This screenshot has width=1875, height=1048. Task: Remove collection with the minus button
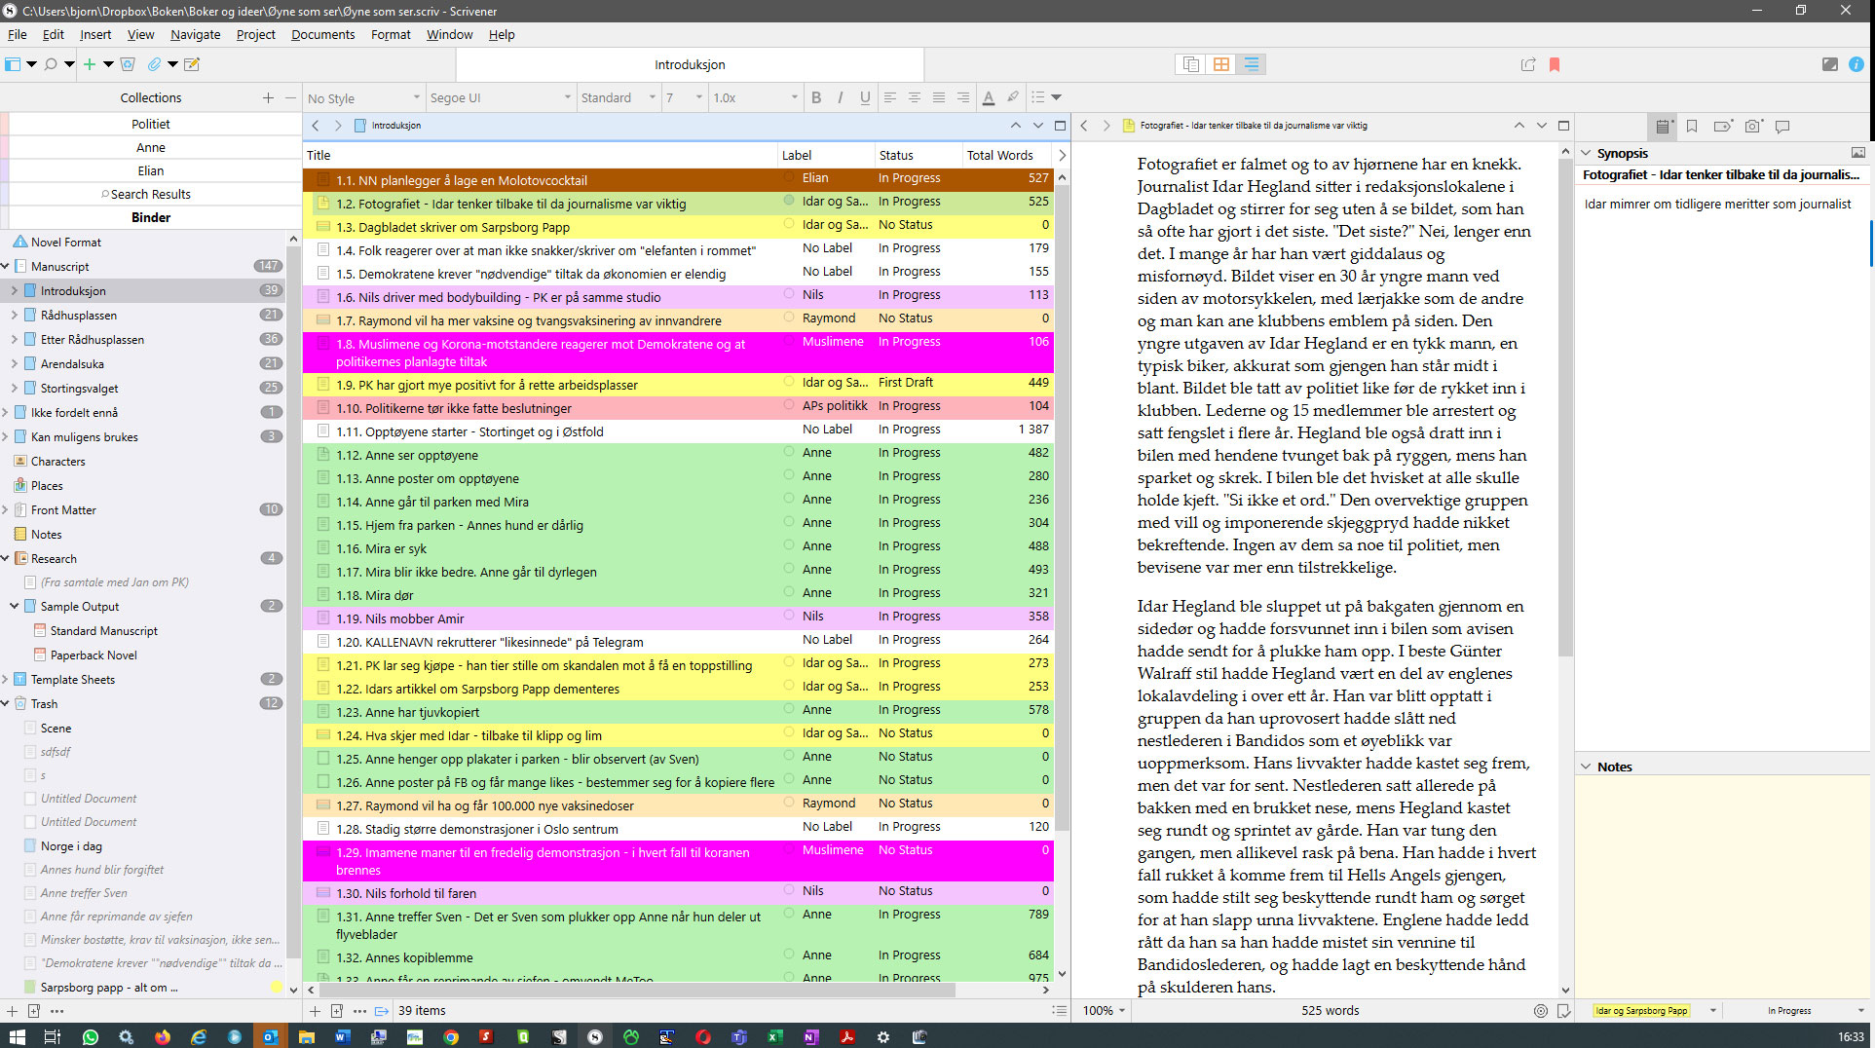290,97
